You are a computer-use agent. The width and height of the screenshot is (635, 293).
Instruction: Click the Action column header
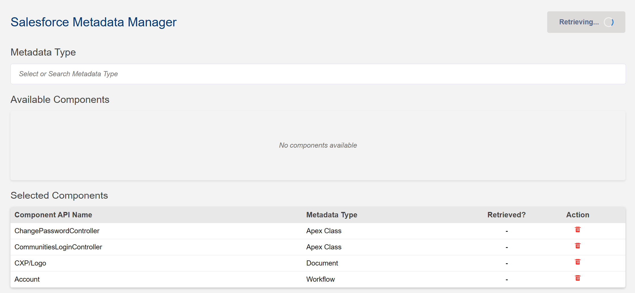pos(577,215)
